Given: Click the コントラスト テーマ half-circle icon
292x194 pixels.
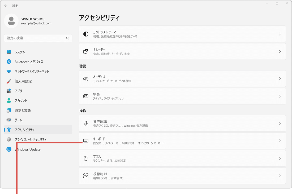Looking at the screenshot, I should tap(86, 34).
